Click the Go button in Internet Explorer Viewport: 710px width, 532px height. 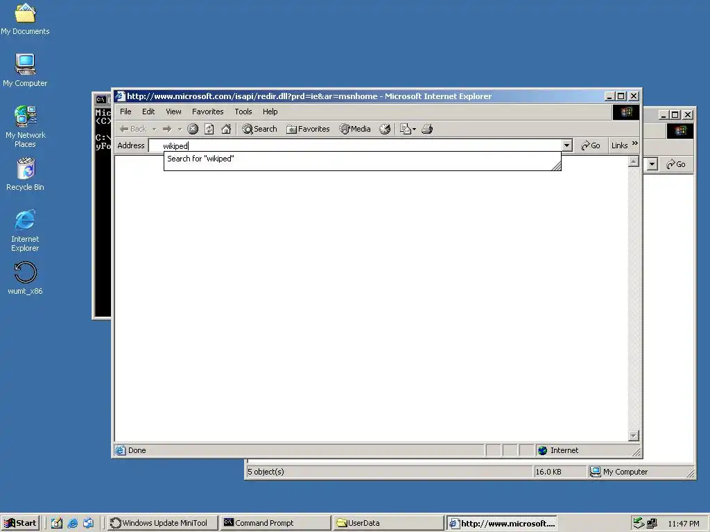(591, 145)
